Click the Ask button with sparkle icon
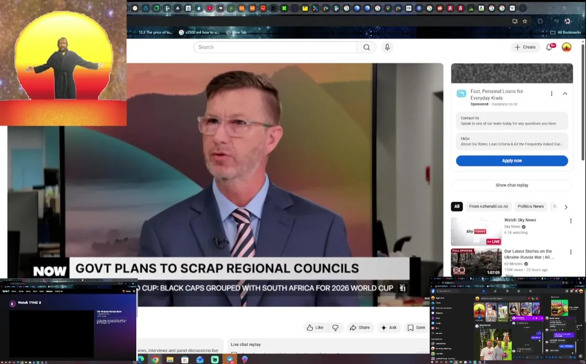 click(388, 328)
